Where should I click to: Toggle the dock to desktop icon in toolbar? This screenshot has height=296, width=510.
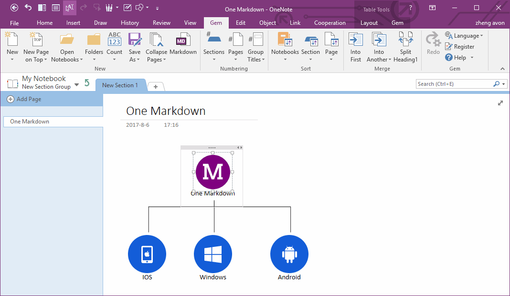point(42,8)
